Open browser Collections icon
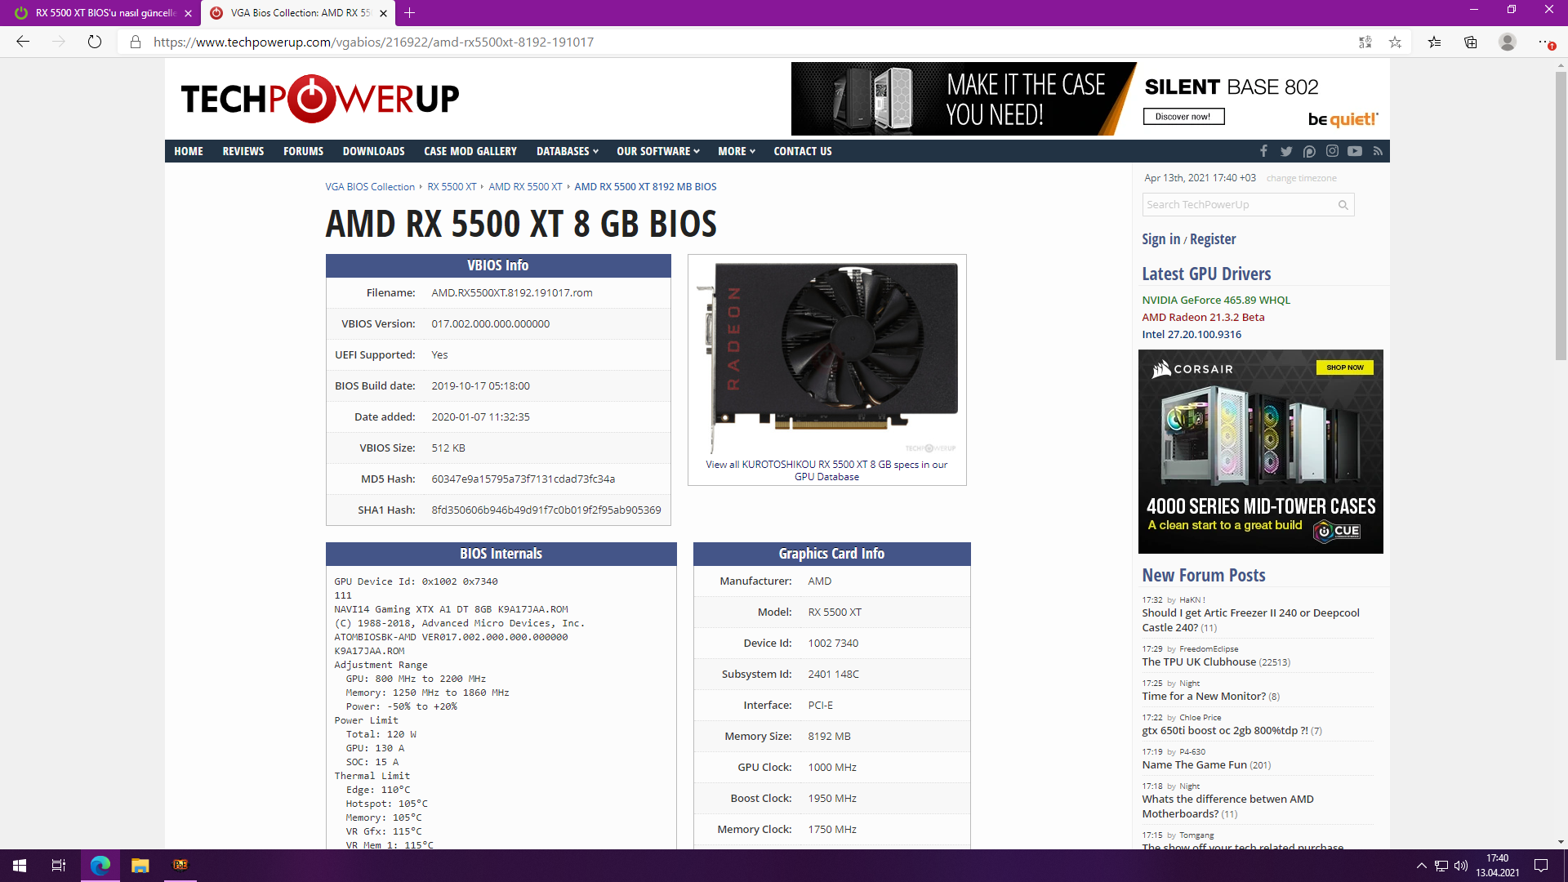Image resolution: width=1568 pixels, height=882 pixels. 1470,42
